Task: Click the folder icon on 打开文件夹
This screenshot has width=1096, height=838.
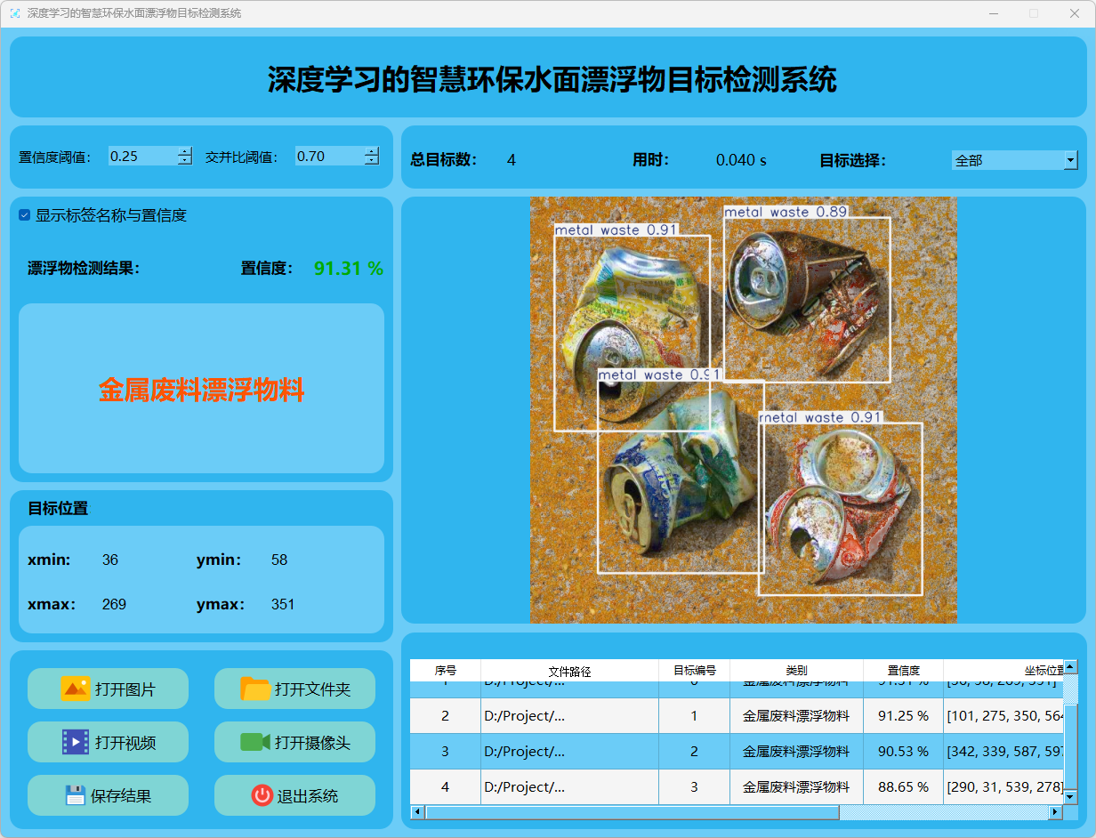Action: 255,689
